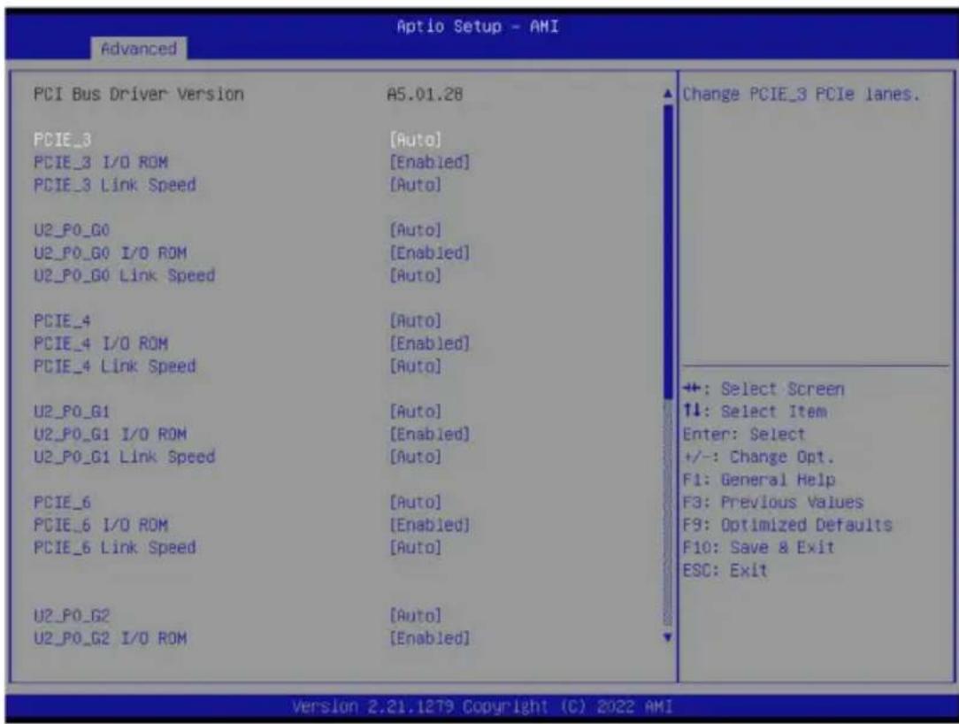Select PCIE_6 Link Speed option
959x724 pixels.
115,548
